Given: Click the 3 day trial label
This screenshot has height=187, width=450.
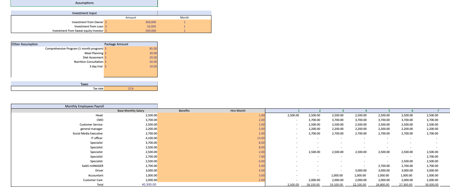Looking at the screenshot, I should tap(96, 66).
